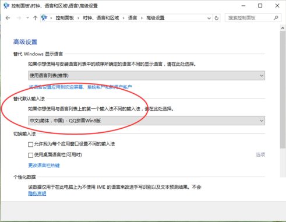The height and width of the screenshot is (222, 286).
Task: Open the 中文(简体，中国) - QQ拼音Win8版 dropdown
Action: coord(147,121)
